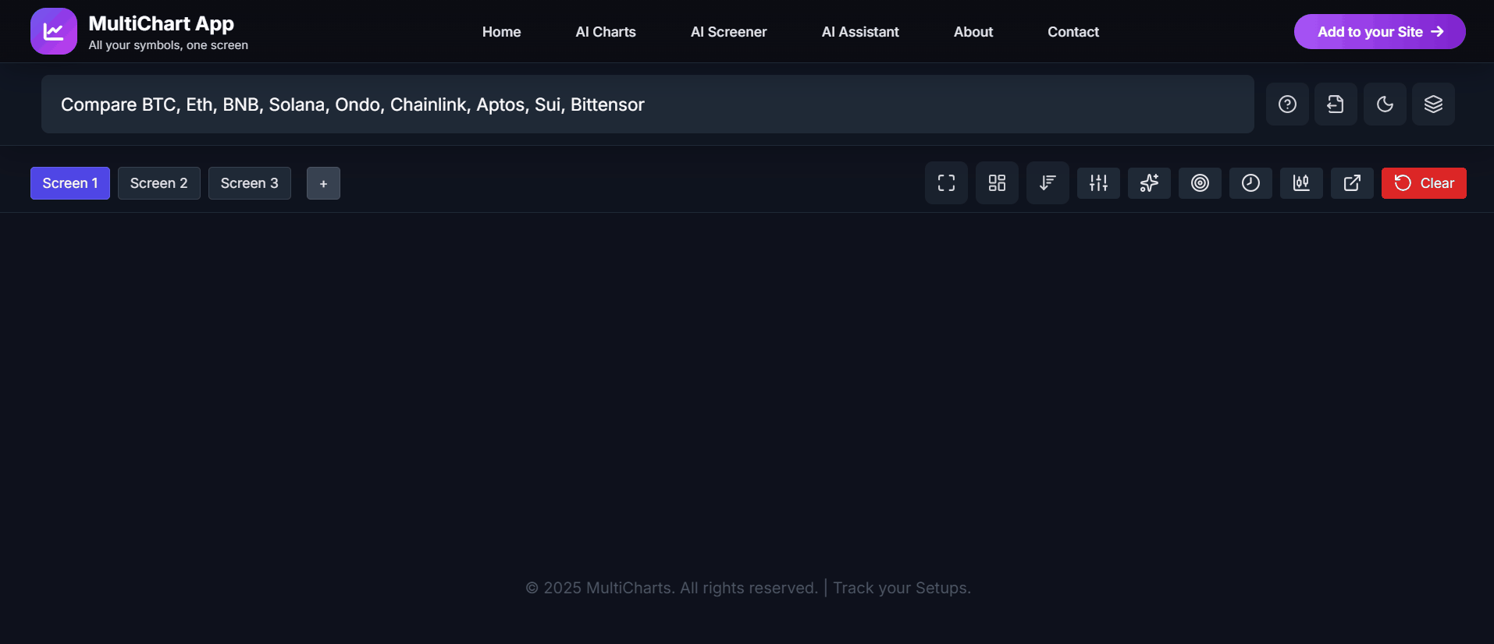The height and width of the screenshot is (644, 1494).
Task: Open the help question mark icon
Action: [1287, 104]
